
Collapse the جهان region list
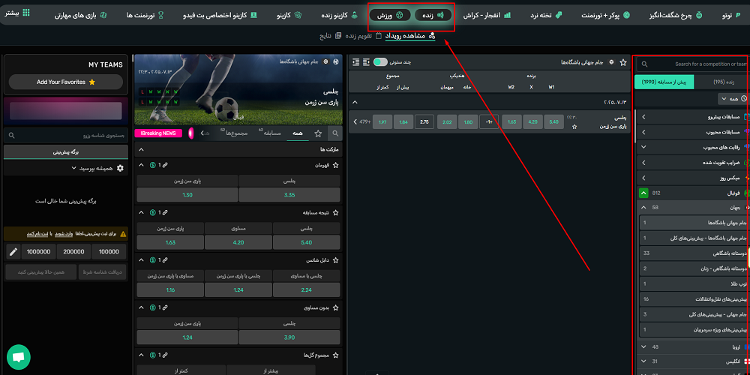pyautogui.click(x=643, y=208)
